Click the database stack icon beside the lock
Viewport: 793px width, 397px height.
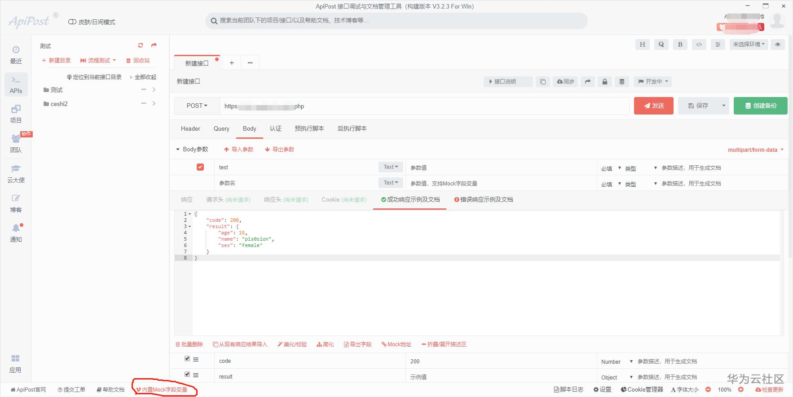click(622, 82)
